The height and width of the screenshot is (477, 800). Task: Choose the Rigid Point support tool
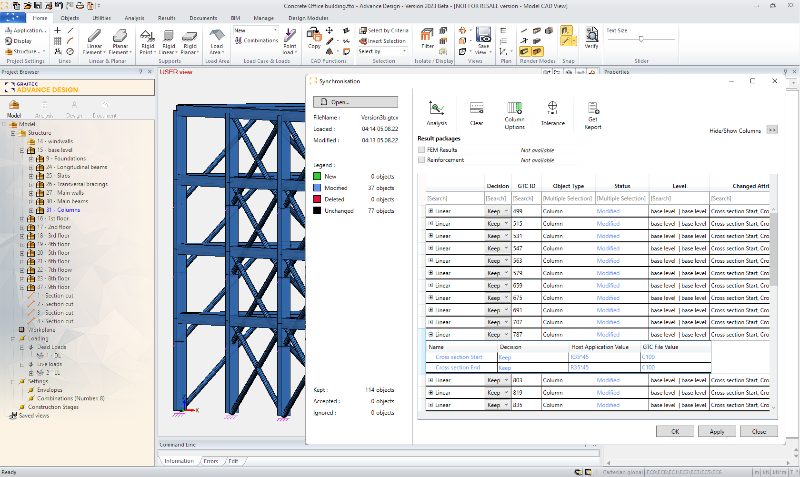pyautogui.click(x=148, y=42)
